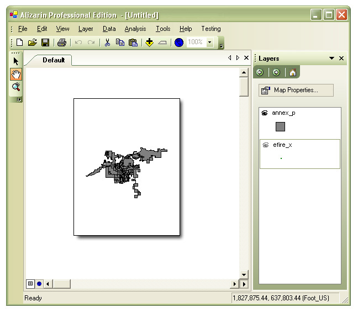
Task: Copy selection with the Copy icon
Action: click(120, 43)
